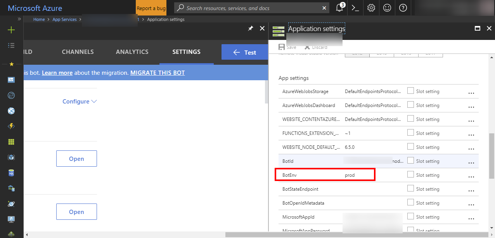The height and width of the screenshot is (238, 495).
Task: Open SQL databases from the sidebar
Action: [x=11, y=172]
